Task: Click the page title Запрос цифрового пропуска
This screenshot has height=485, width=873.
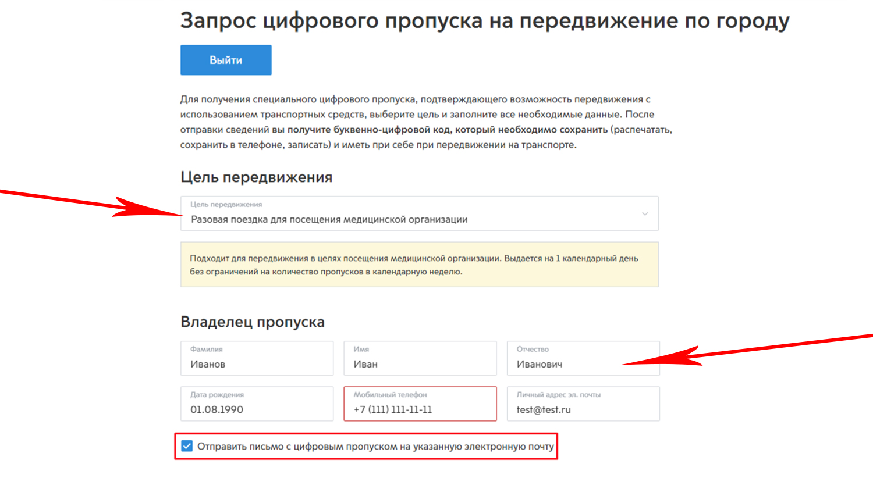Action: pyautogui.click(x=484, y=21)
